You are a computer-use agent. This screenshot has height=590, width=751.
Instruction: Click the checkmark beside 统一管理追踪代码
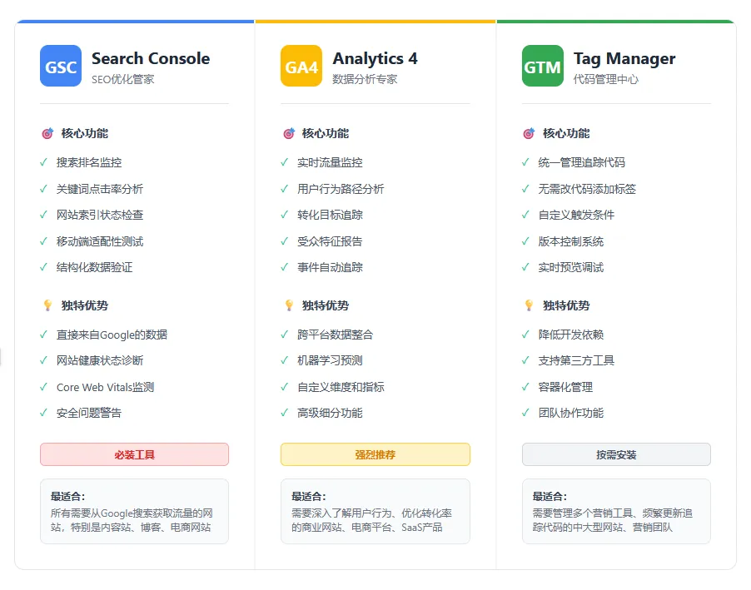tap(525, 162)
